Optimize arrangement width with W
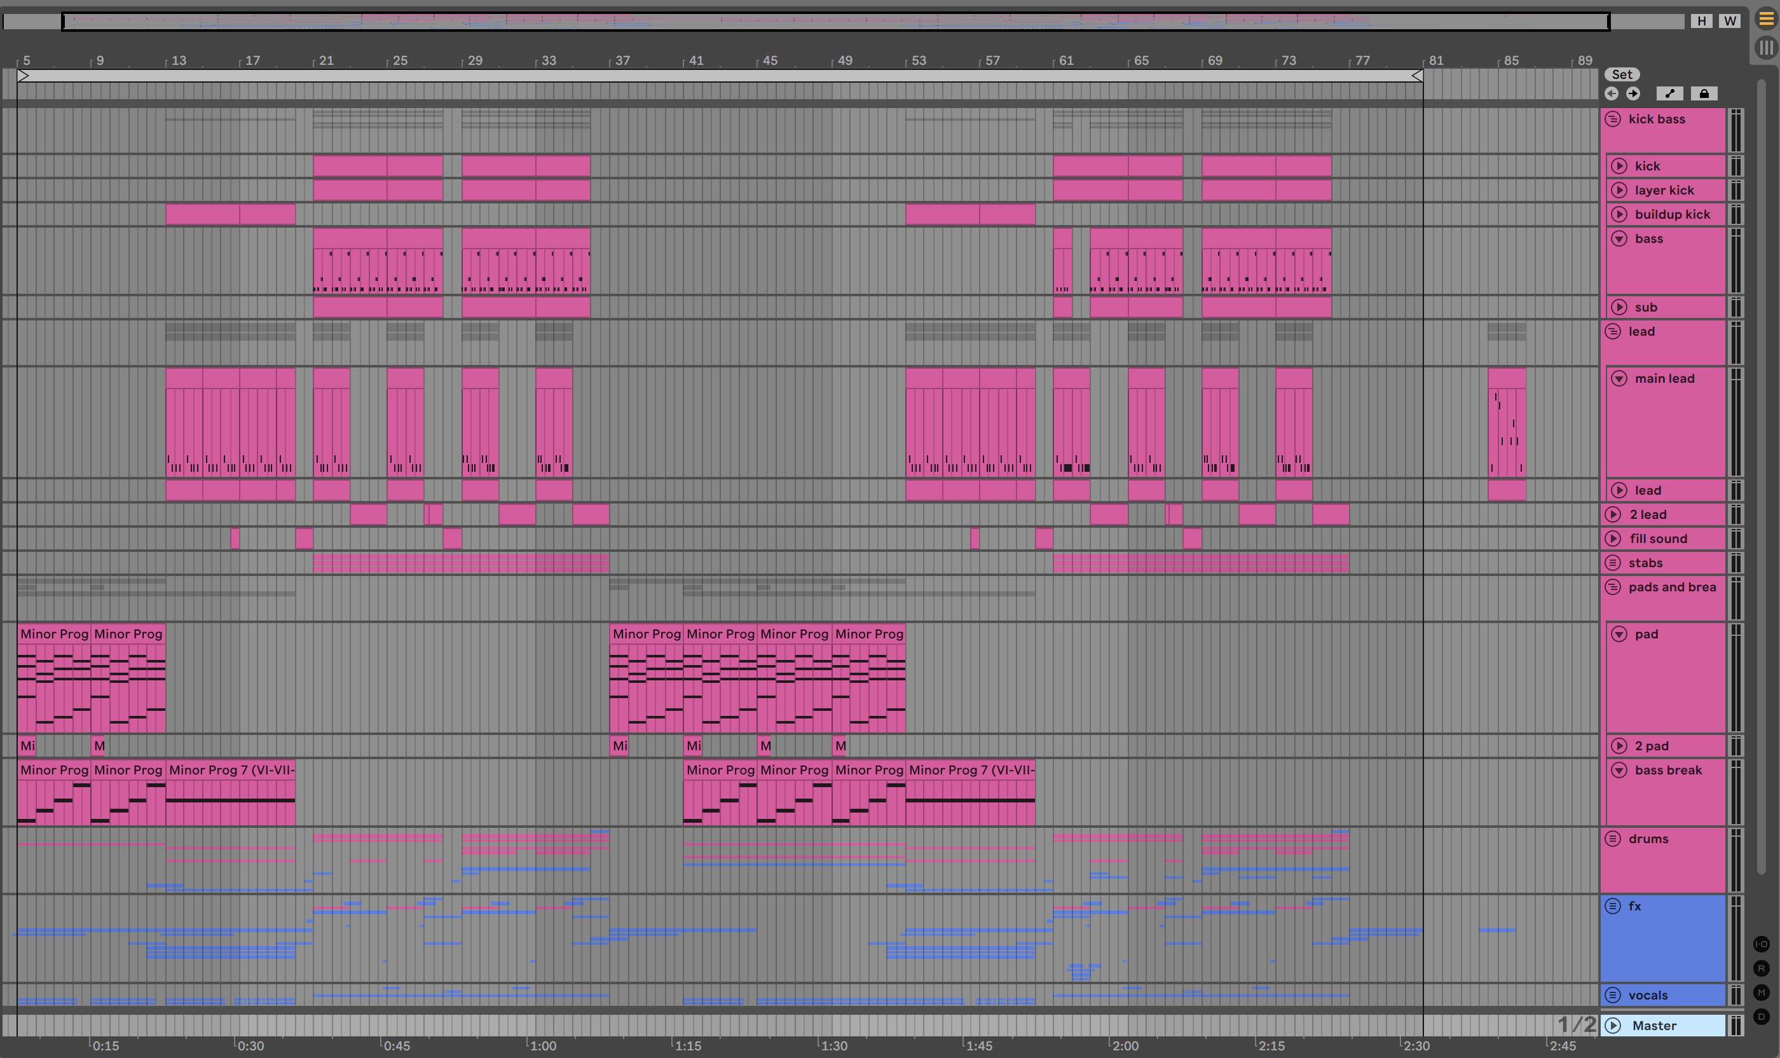 (x=1729, y=21)
